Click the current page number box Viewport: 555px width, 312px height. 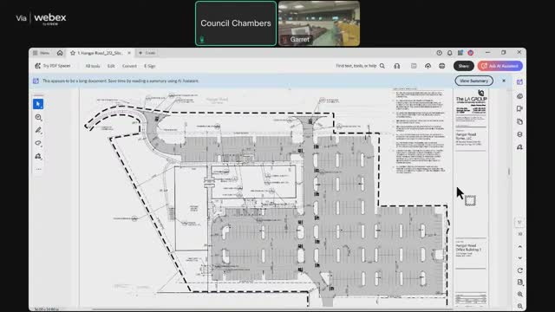click(x=519, y=222)
